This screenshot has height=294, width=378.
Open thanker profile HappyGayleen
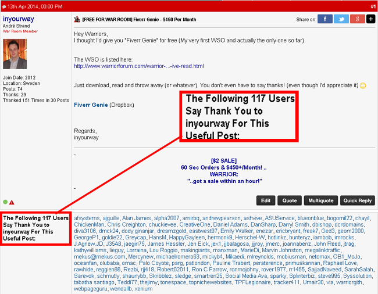pyautogui.click(x=187, y=238)
